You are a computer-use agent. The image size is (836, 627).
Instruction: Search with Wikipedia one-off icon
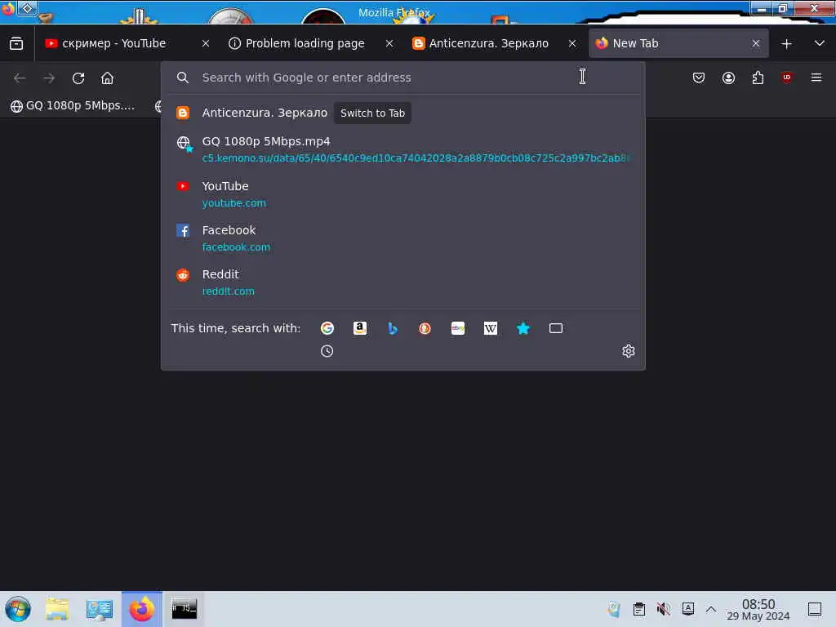[491, 328]
